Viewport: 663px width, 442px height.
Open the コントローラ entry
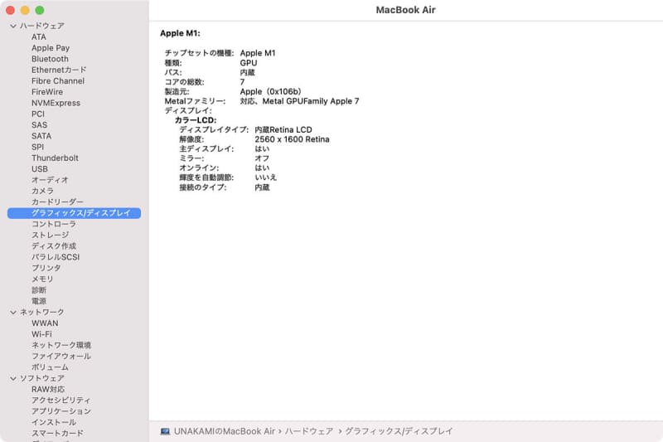(x=54, y=224)
